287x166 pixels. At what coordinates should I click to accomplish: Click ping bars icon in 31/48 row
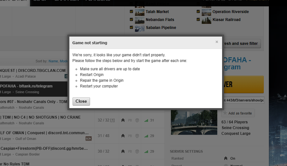[x=146, y=136]
